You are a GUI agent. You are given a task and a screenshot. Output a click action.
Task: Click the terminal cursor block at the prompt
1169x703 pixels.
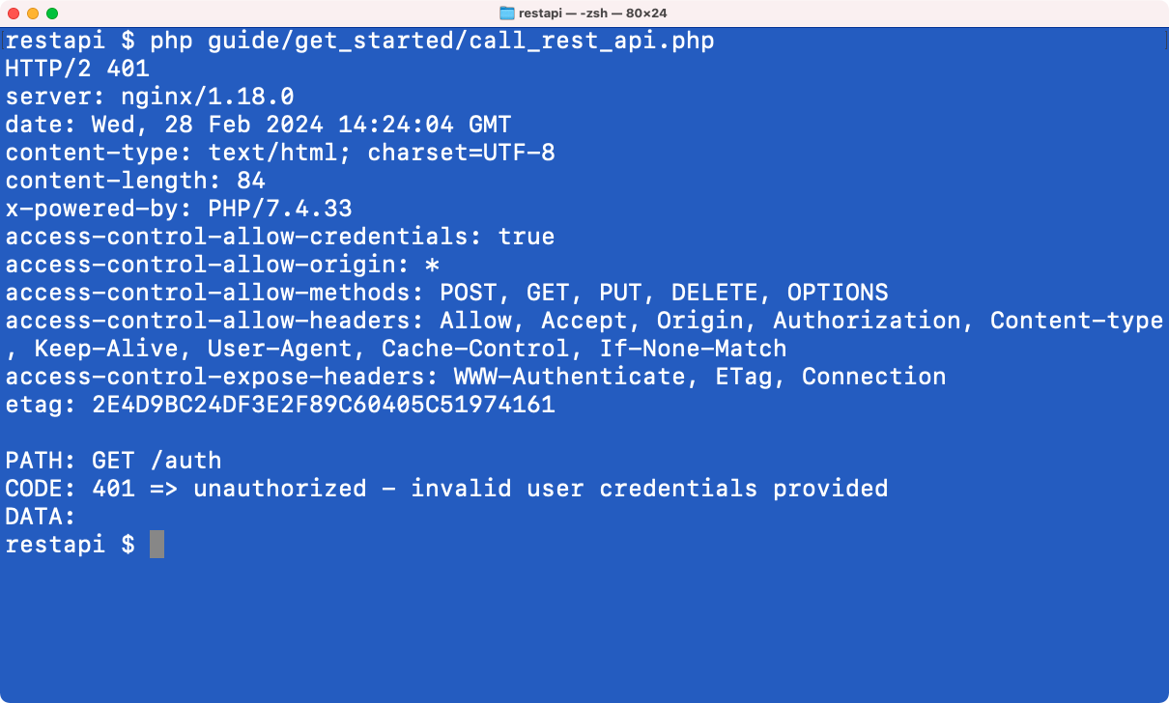[157, 545]
